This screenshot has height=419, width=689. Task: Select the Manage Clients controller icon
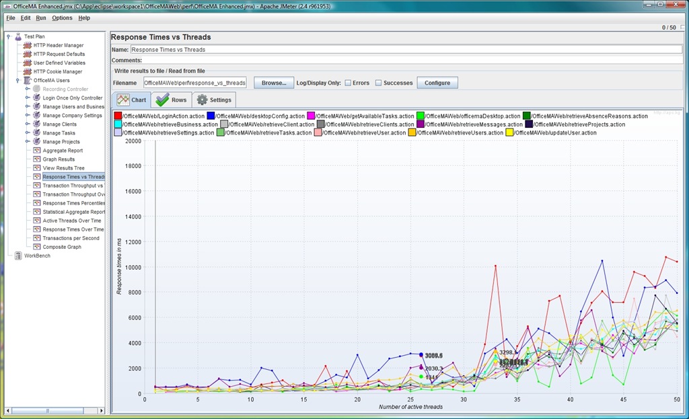pyautogui.click(x=36, y=124)
